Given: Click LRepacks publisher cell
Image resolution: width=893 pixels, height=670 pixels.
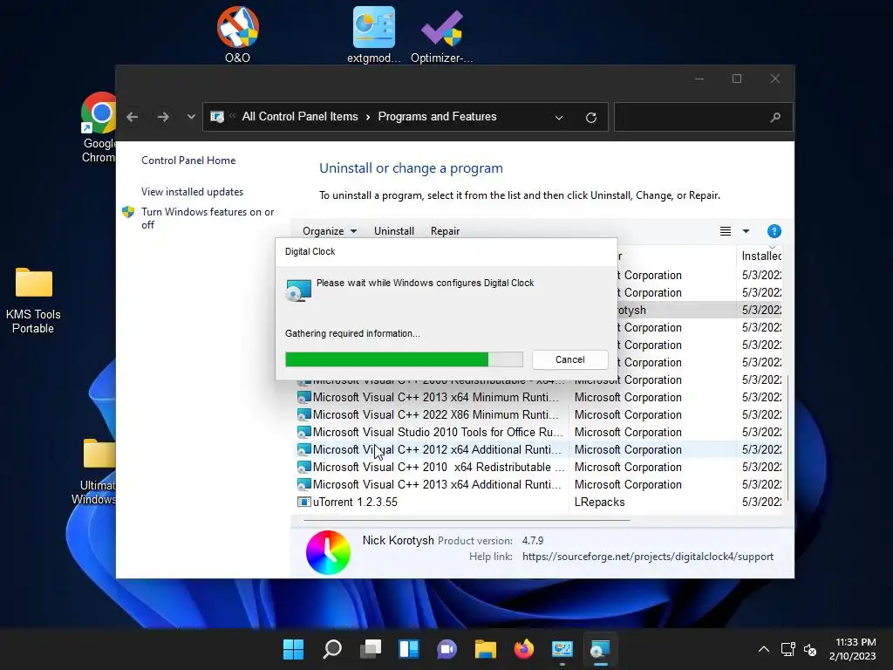Looking at the screenshot, I should click(x=599, y=502).
